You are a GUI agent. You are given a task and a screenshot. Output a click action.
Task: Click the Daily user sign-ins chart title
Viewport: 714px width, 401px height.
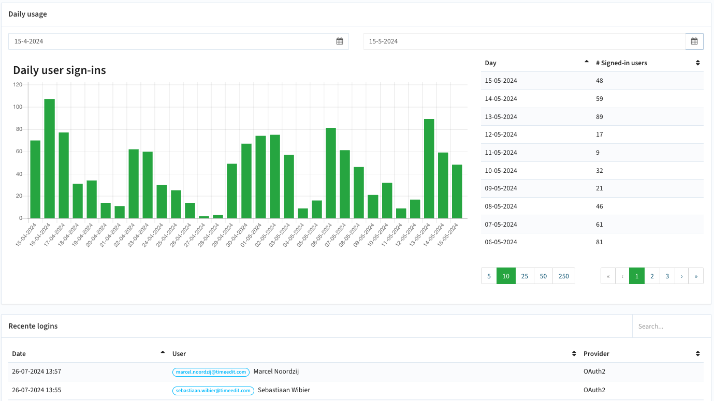[x=60, y=70]
